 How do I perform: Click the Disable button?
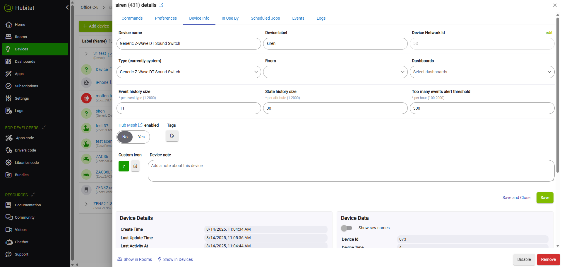pyautogui.click(x=524, y=259)
